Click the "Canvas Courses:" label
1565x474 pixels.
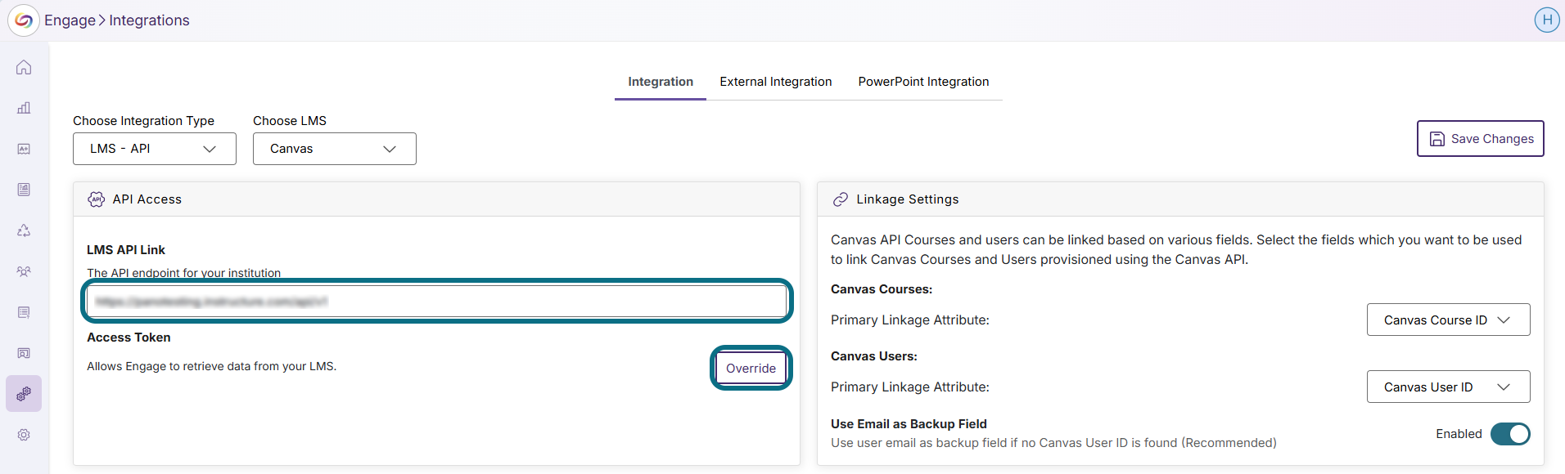coord(882,289)
